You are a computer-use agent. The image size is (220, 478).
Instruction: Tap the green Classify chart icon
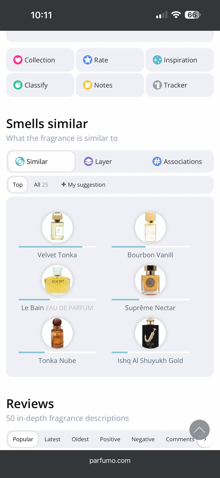pyautogui.click(x=18, y=85)
